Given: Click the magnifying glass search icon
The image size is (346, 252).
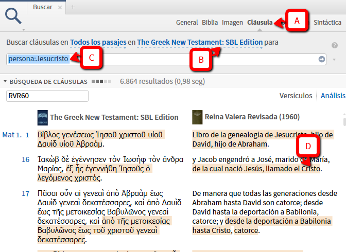Looking at the screenshot, I should 13,16.
